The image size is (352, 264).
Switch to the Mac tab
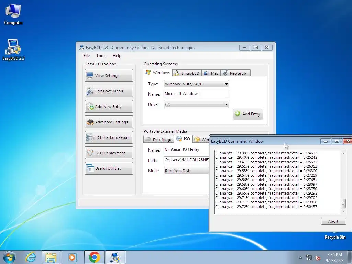[211, 73]
